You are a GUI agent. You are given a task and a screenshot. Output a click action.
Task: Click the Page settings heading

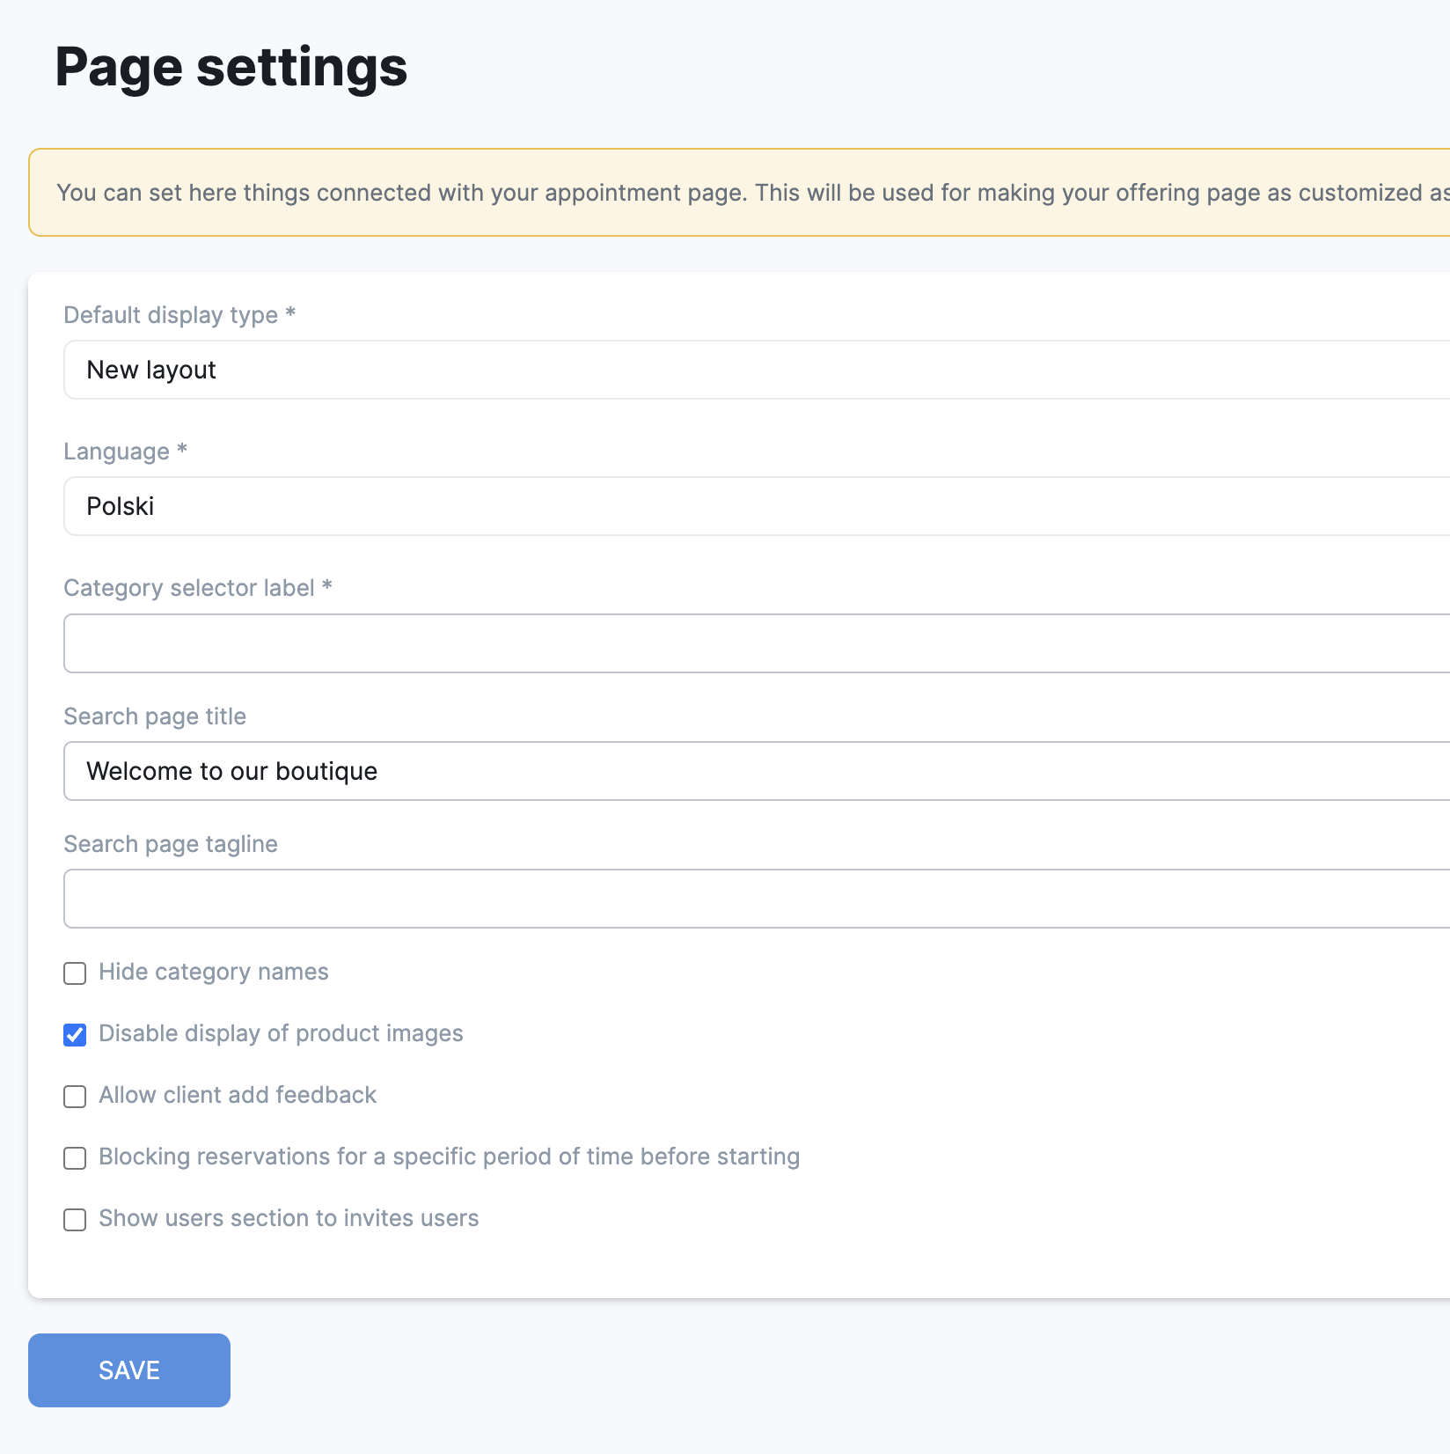[x=231, y=68]
